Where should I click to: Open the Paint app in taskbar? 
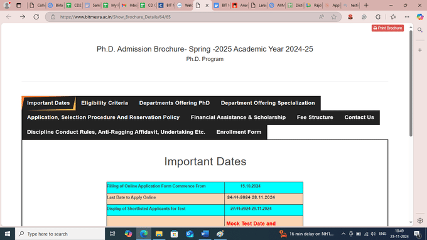click(x=220, y=234)
